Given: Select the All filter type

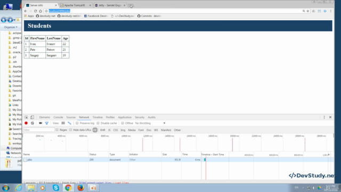Looking at the screenshot, I should pyautogui.click(x=95, y=130).
